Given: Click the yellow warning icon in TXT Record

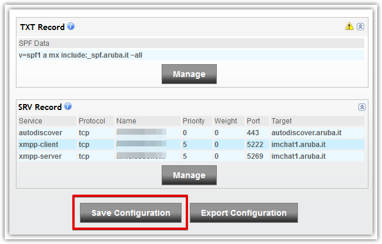Looking at the screenshot, I should tap(349, 26).
